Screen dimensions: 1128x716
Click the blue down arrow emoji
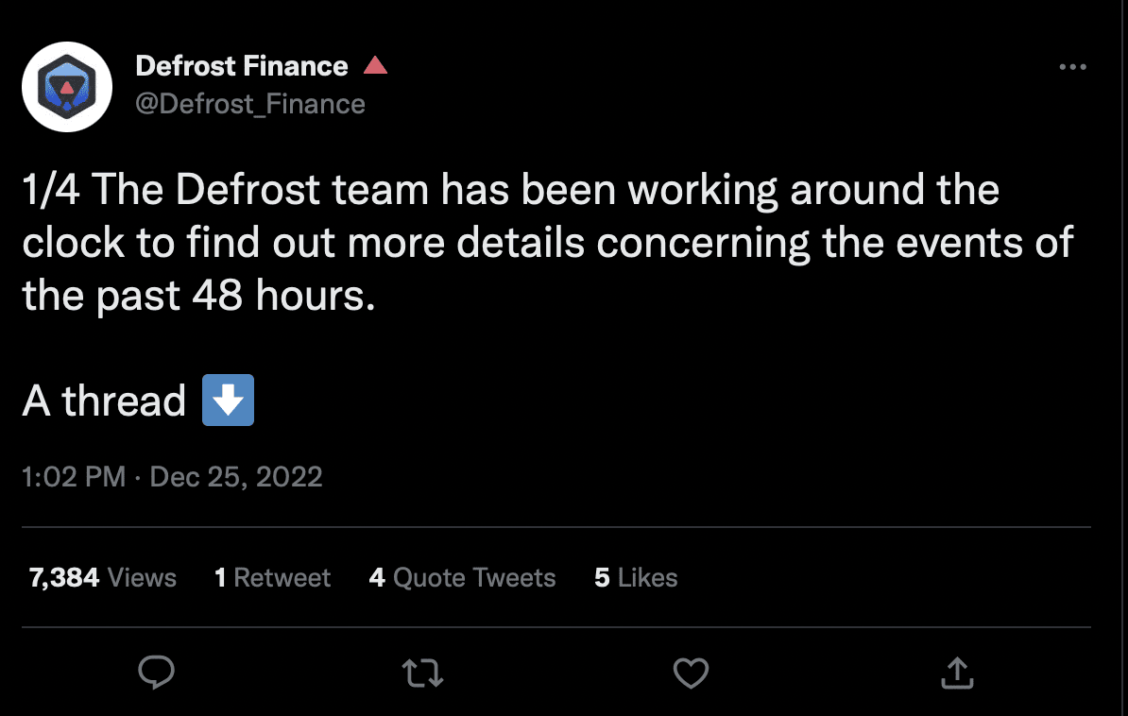[x=228, y=400]
